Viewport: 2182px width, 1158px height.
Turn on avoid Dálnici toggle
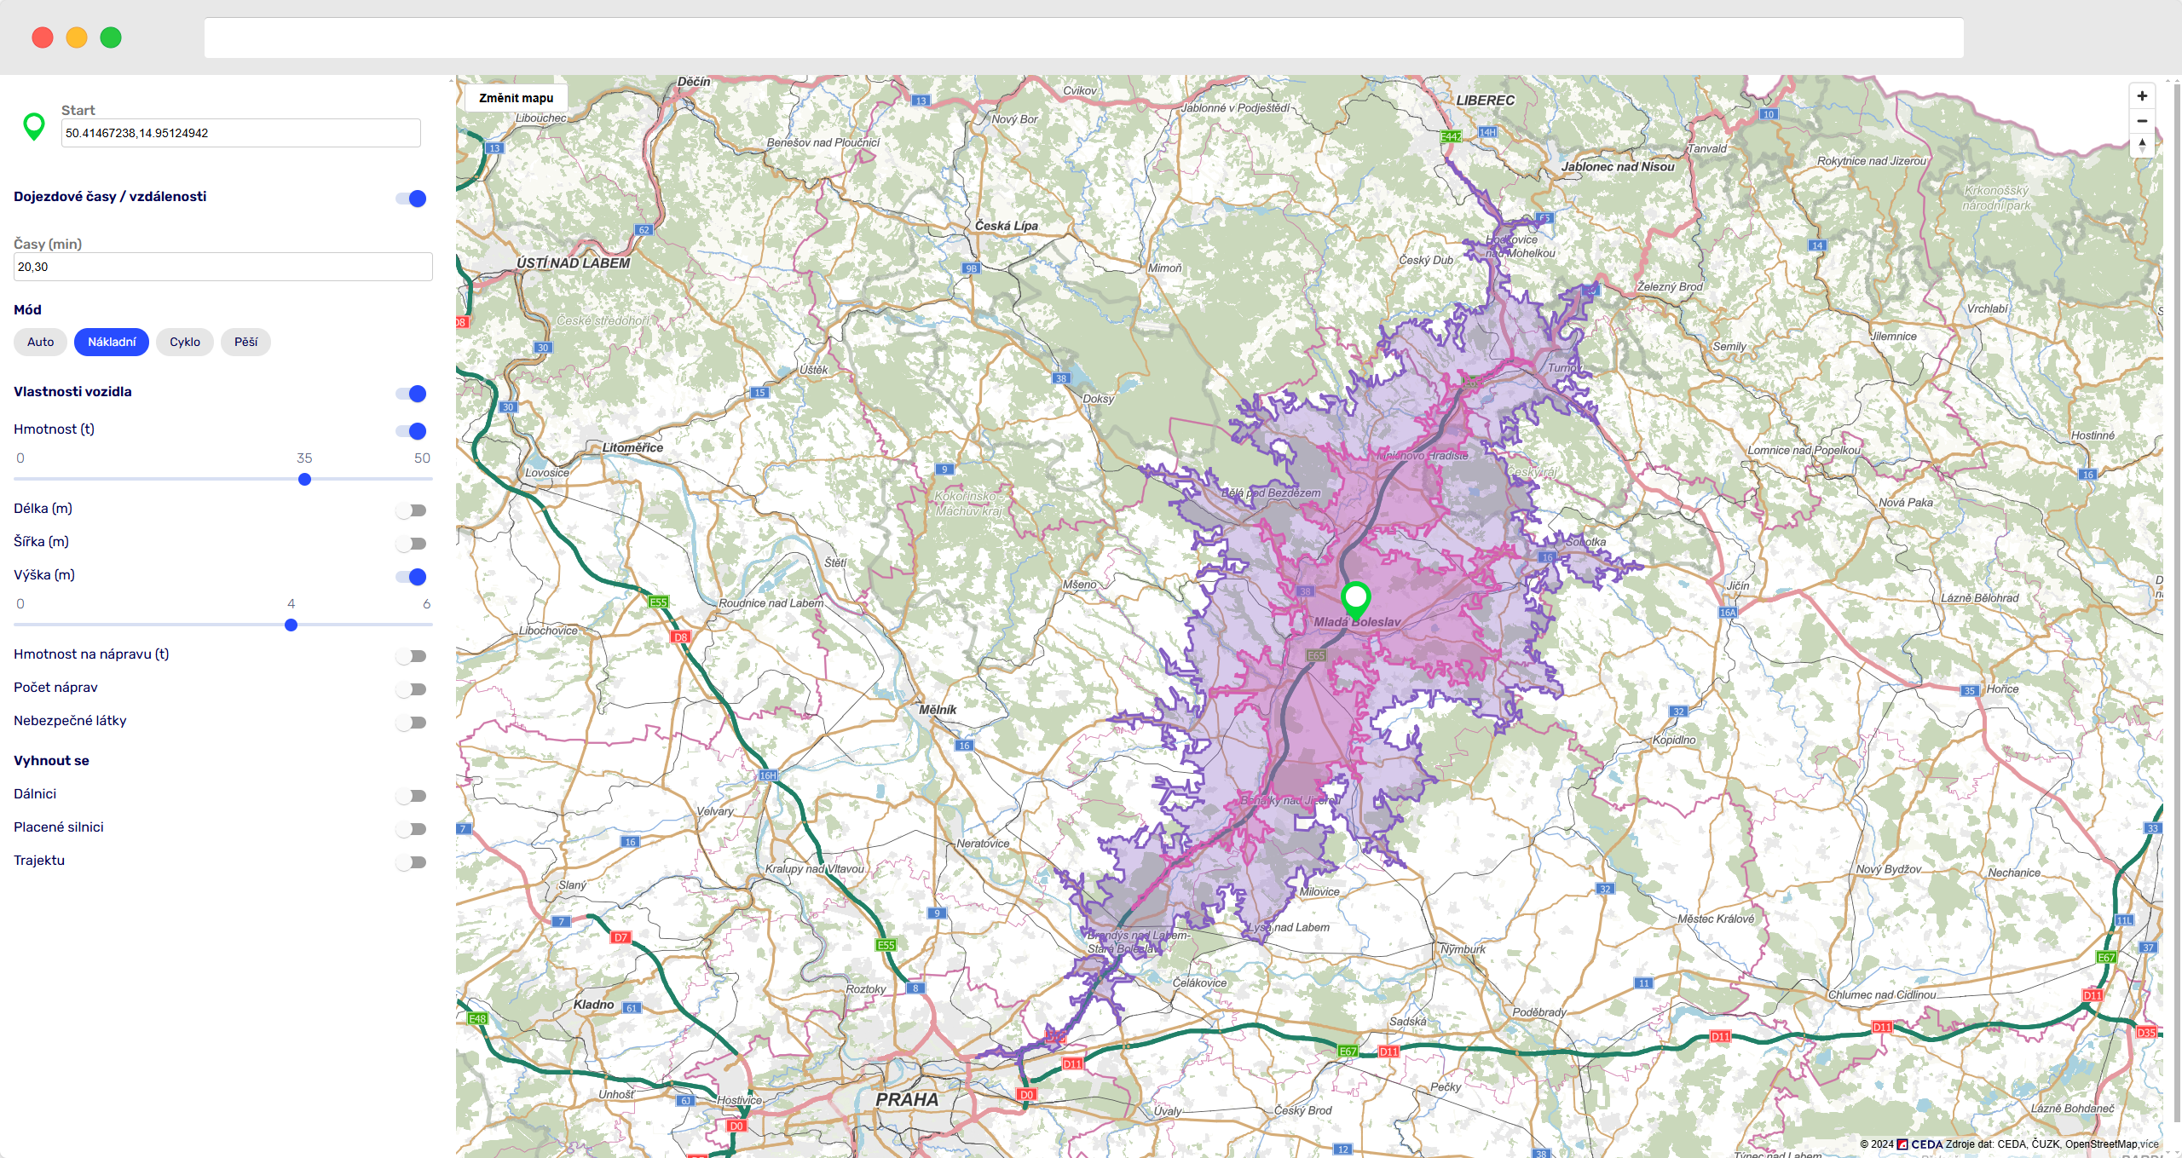(x=412, y=796)
